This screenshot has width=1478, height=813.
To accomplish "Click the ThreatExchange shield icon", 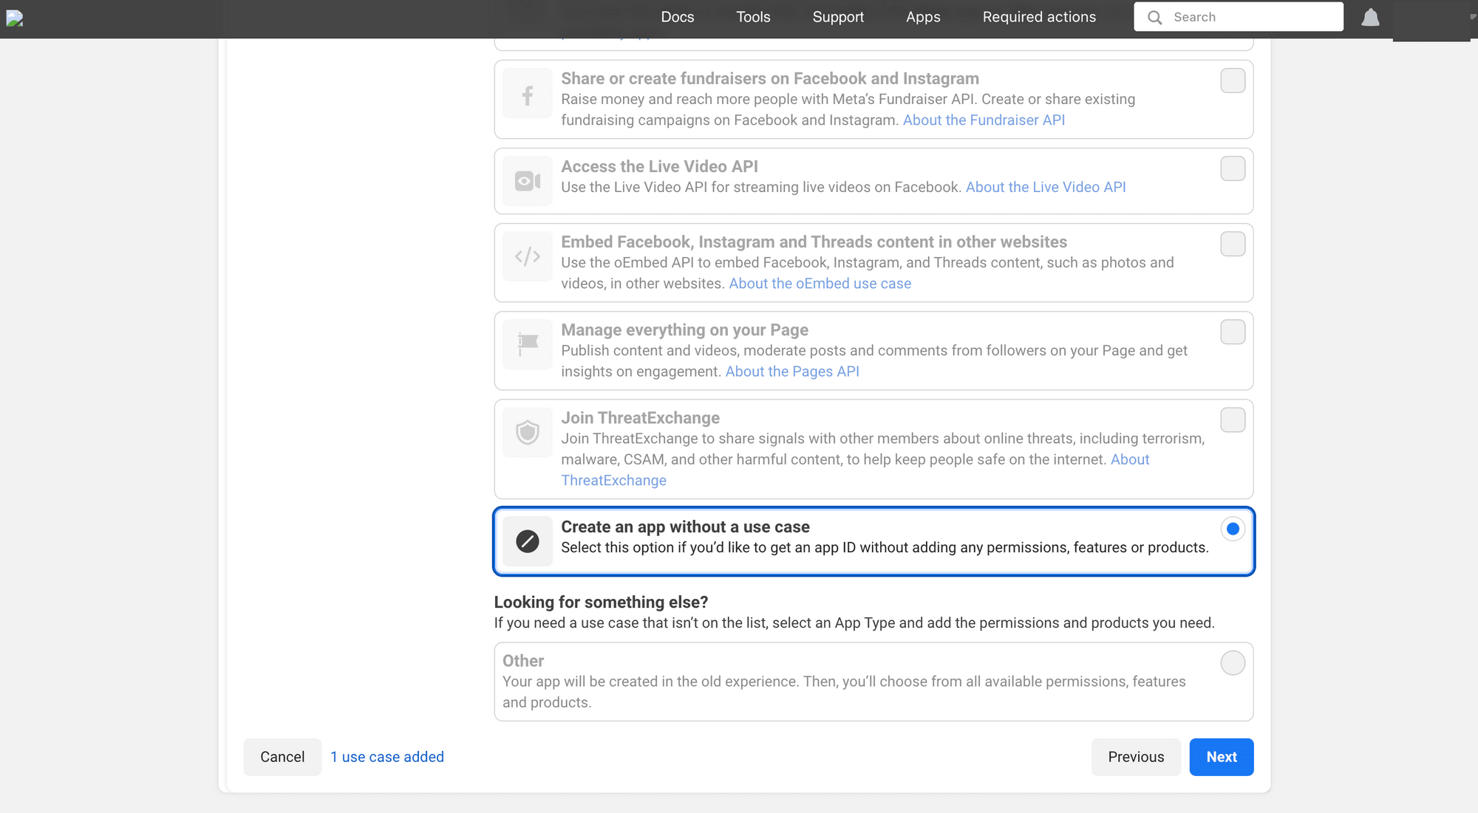I will (527, 432).
